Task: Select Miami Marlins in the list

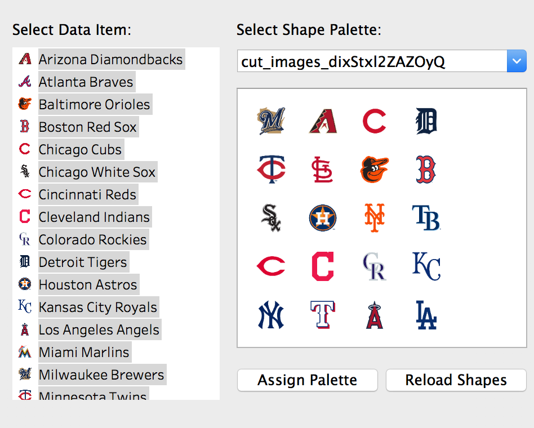Action: coord(84,352)
